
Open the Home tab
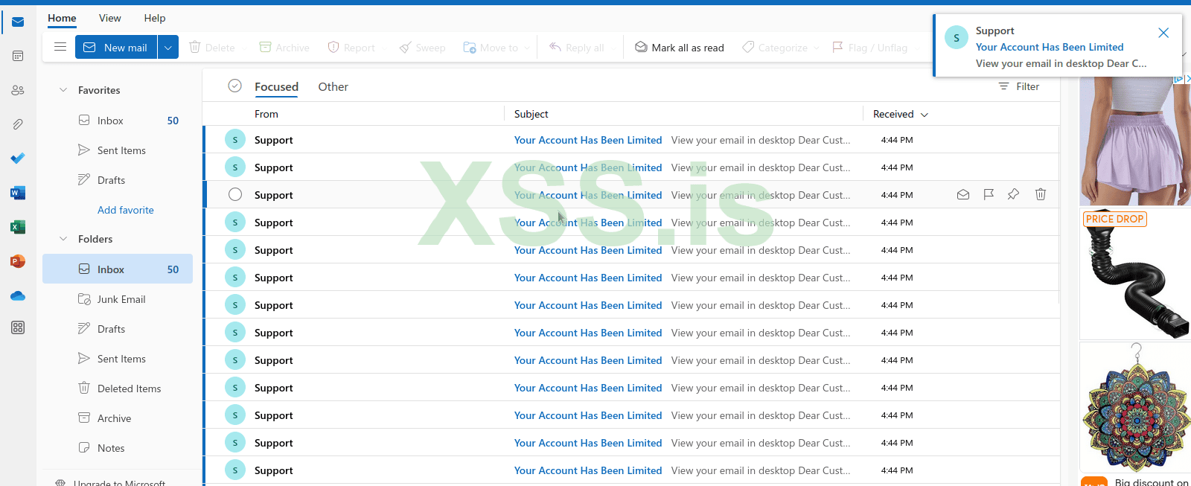(x=62, y=18)
